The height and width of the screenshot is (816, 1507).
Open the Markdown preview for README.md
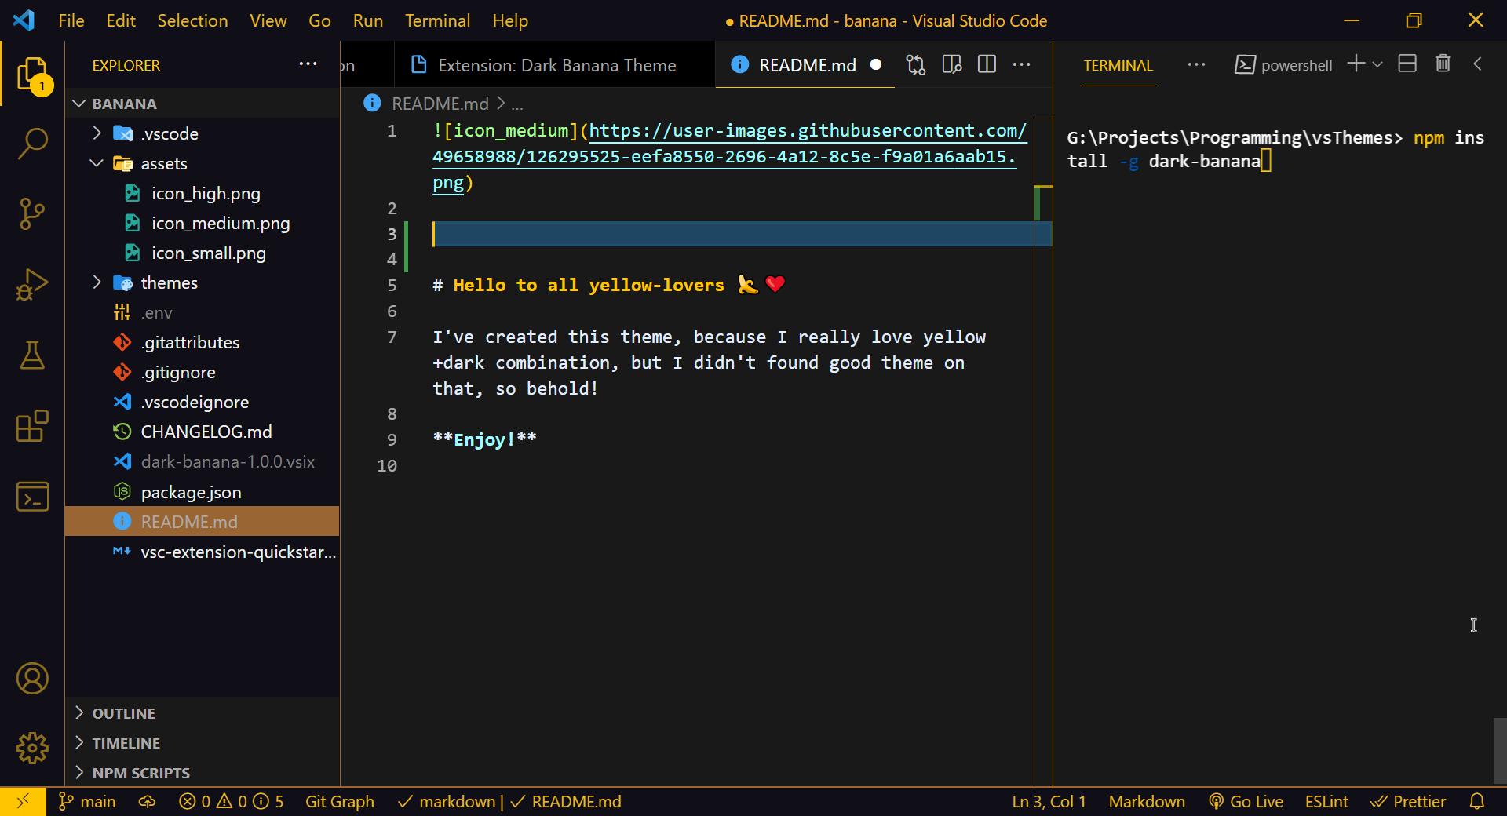tap(951, 64)
